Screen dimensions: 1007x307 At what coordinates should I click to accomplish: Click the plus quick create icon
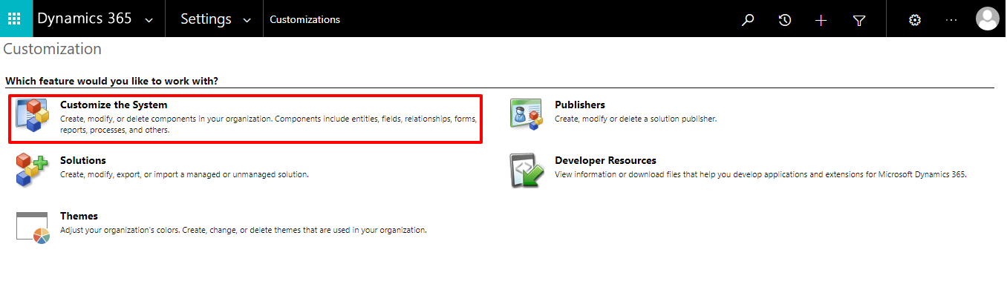[821, 20]
